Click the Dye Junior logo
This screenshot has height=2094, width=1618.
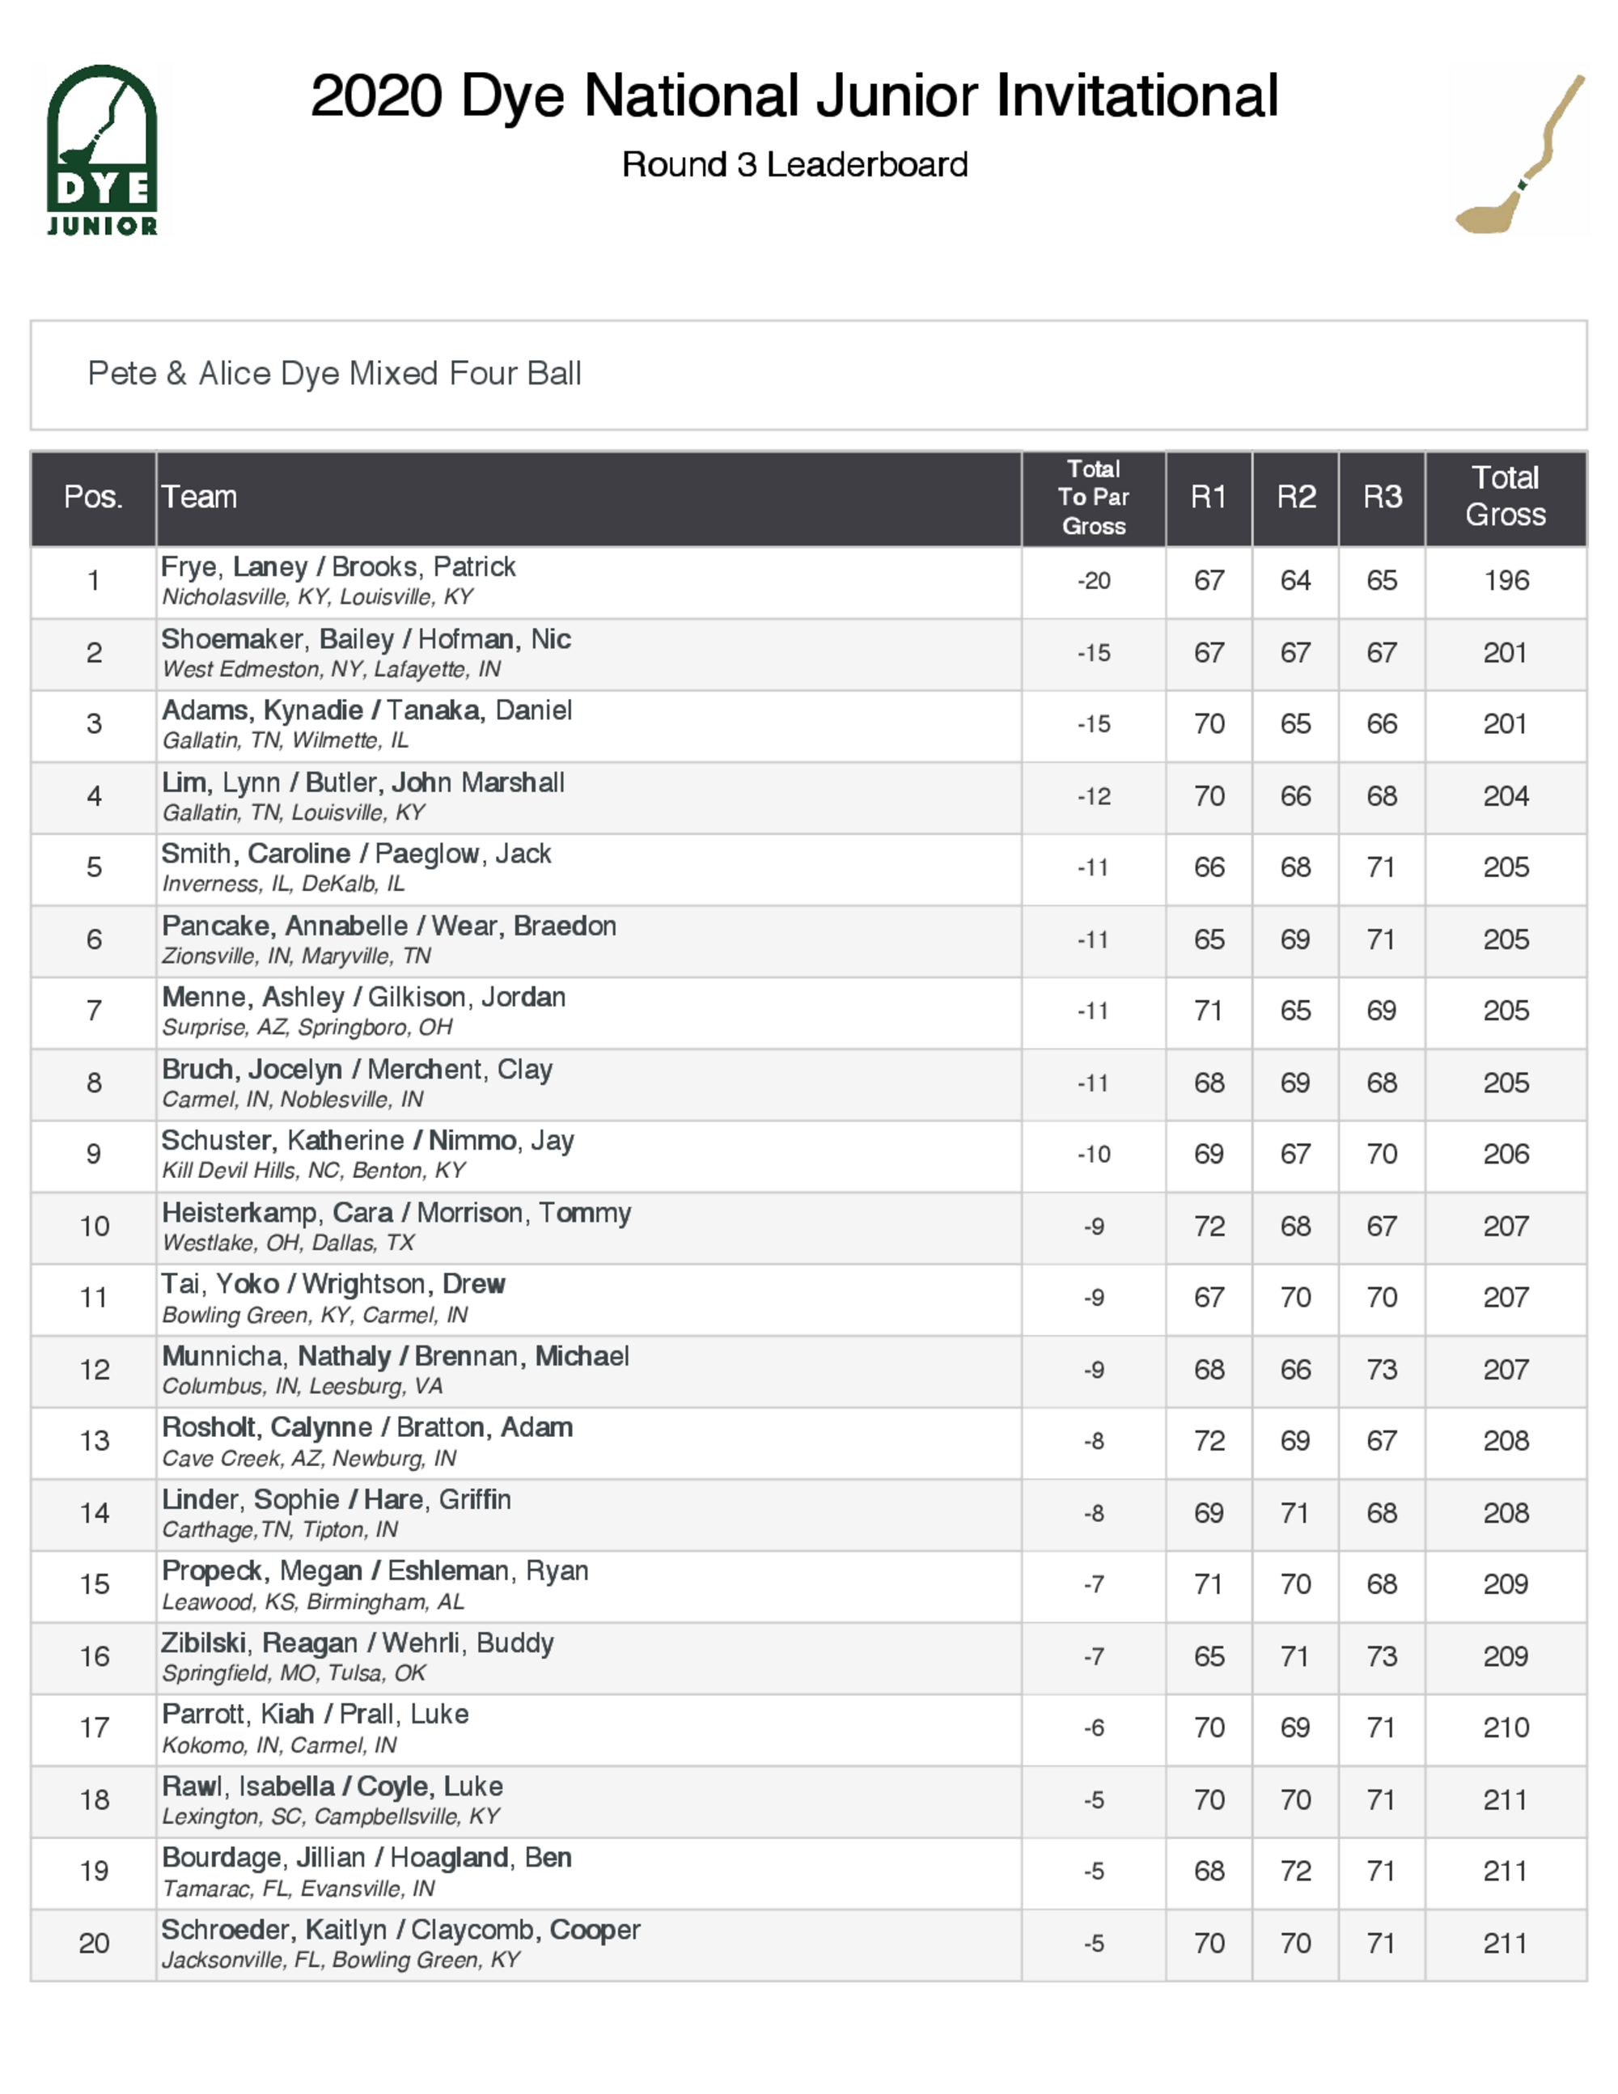(x=102, y=150)
